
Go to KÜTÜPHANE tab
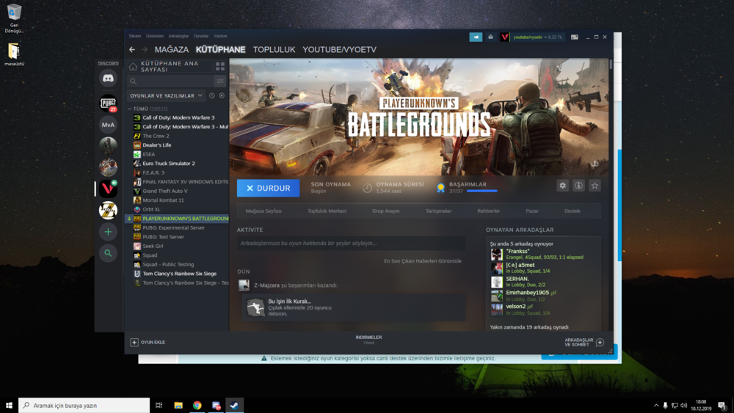point(220,50)
